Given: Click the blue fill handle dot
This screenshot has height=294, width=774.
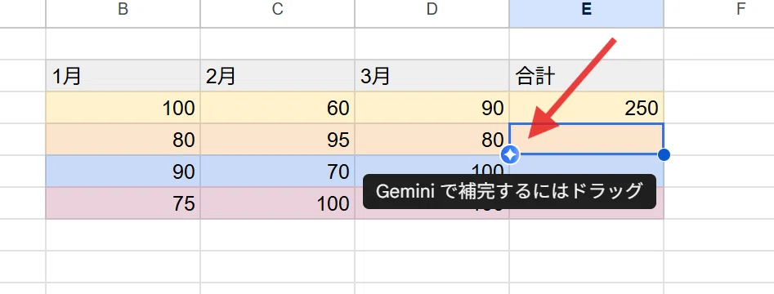Looking at the screenshot, I should (x=664, y=155).
